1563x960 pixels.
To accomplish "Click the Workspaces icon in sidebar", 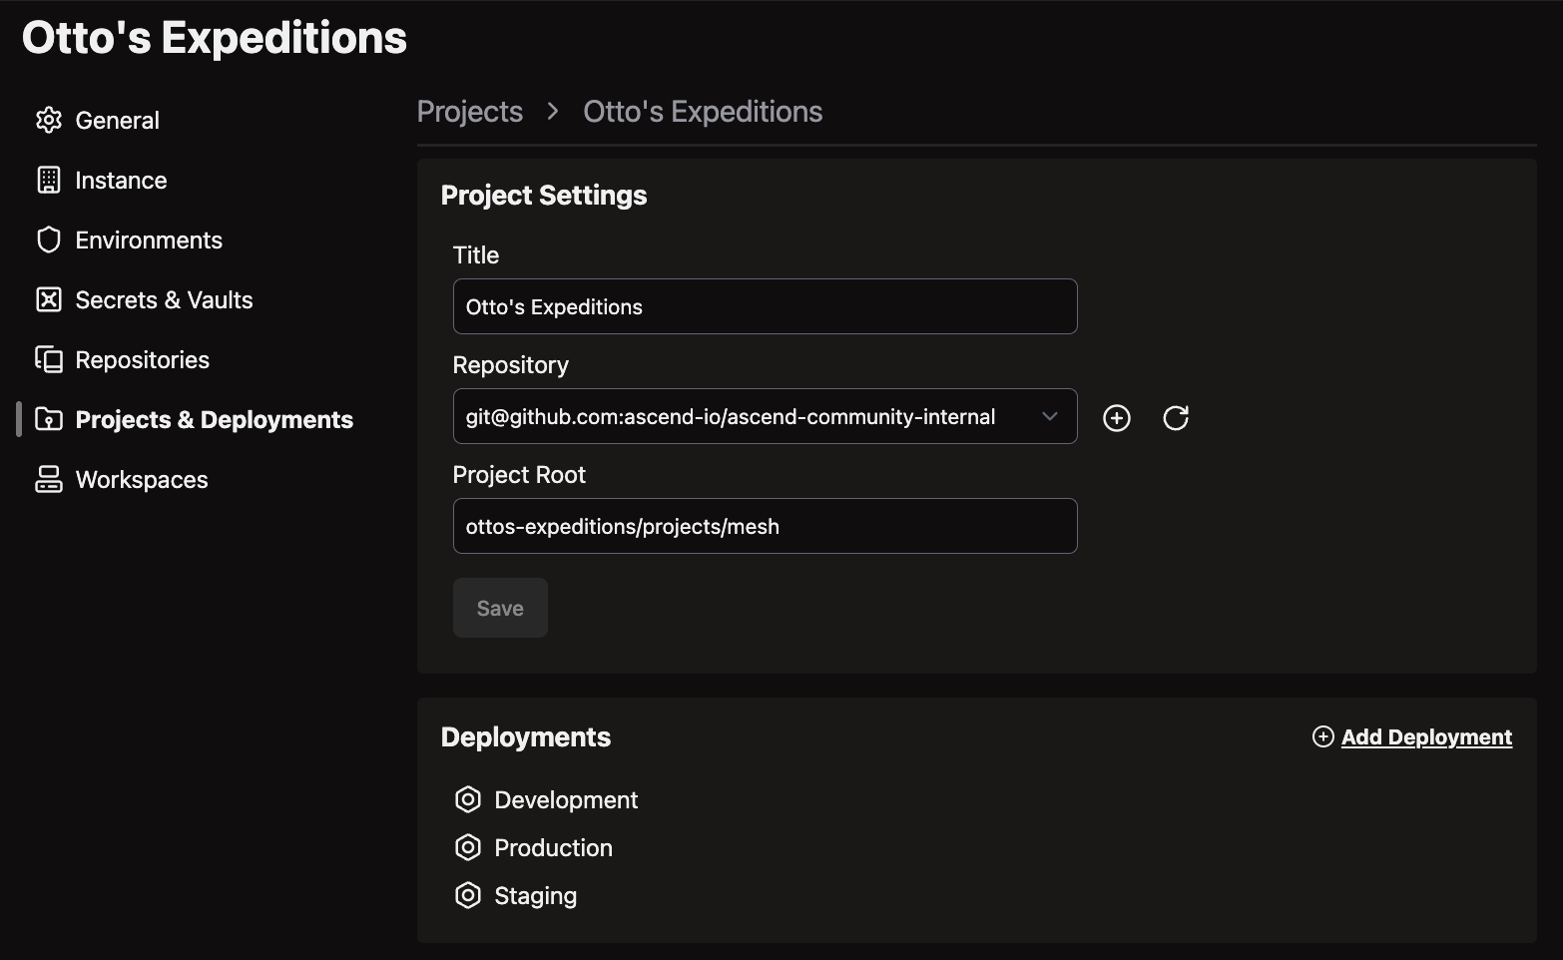I will [49, 479].
